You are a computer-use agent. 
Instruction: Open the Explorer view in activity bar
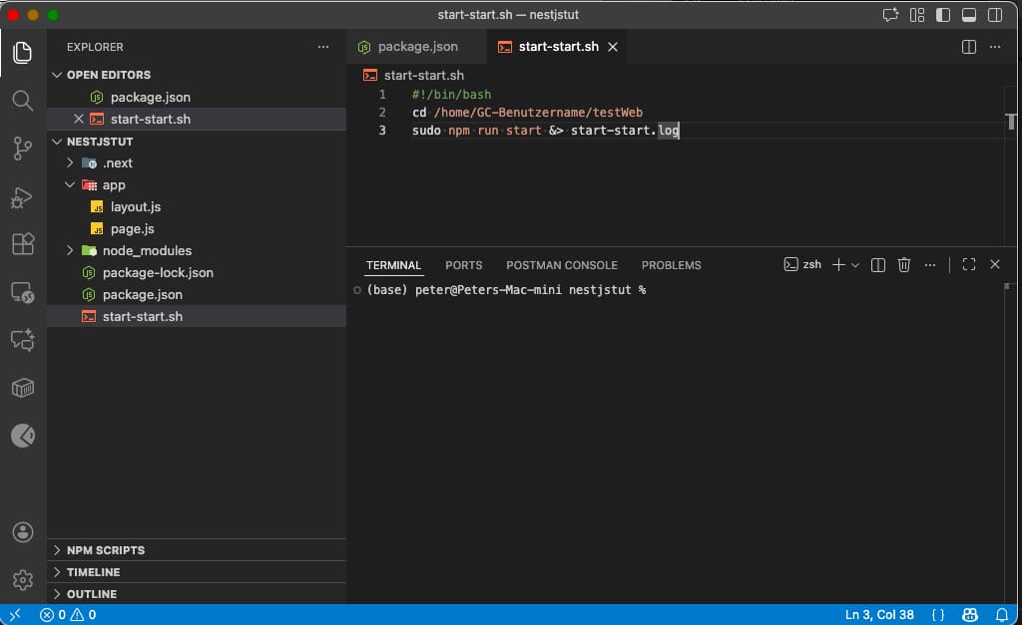click(22, 52)
